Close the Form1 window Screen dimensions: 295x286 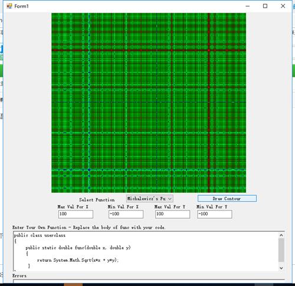point(283,6)
